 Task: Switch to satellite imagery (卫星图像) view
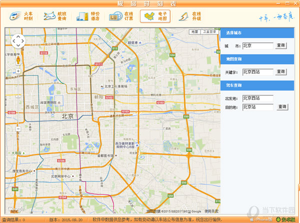tap(209, 31)
